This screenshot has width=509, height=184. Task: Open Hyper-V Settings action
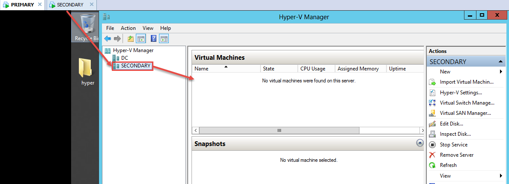pos(461,93)
